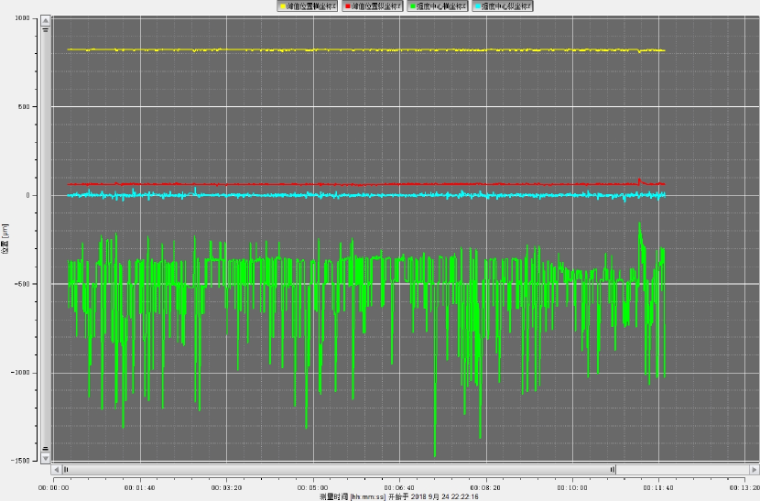Click the measurement time axis title
The width and height of the screenshot is (760, 501).
click(x=399, y=496)
